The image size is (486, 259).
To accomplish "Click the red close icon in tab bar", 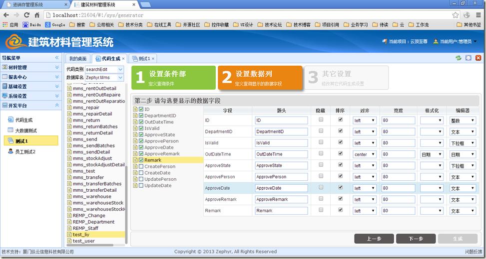I will click(478, 58).
